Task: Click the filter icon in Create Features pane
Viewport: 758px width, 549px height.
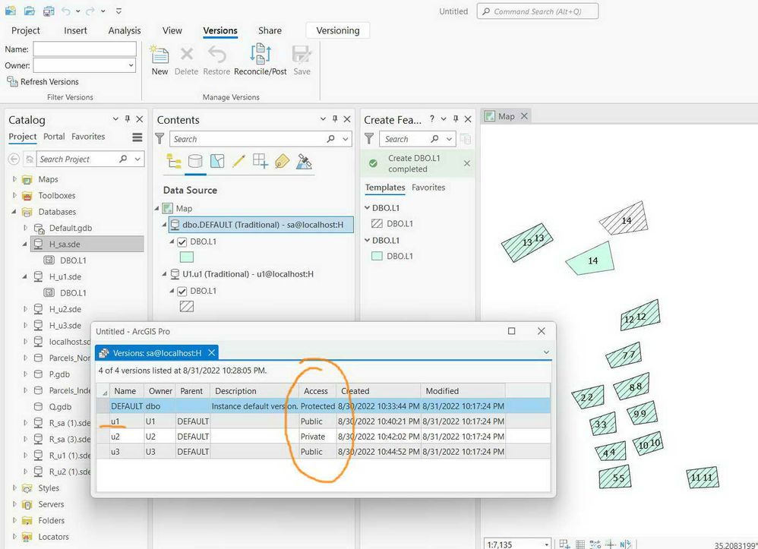Action: (369, 139)
